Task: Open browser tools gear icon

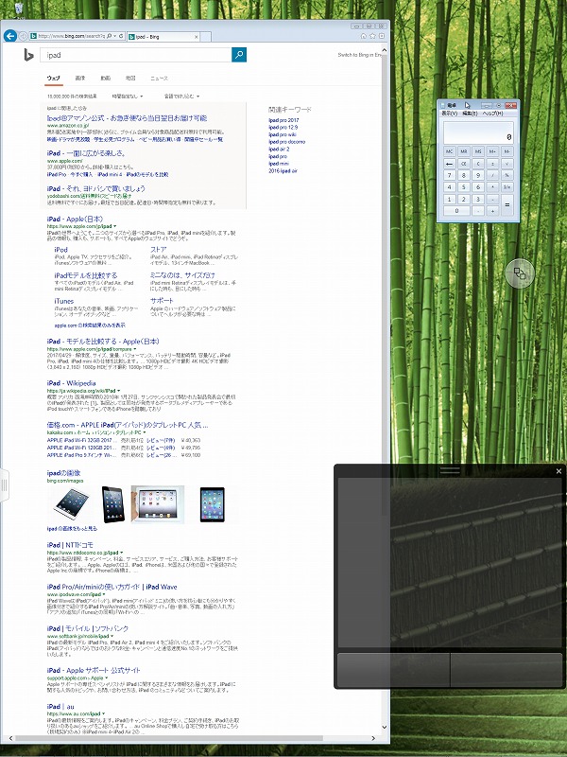Action: (x=382, y=36)
